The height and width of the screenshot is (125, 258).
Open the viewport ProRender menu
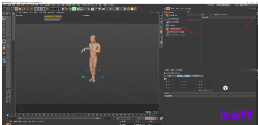point(59,12)
